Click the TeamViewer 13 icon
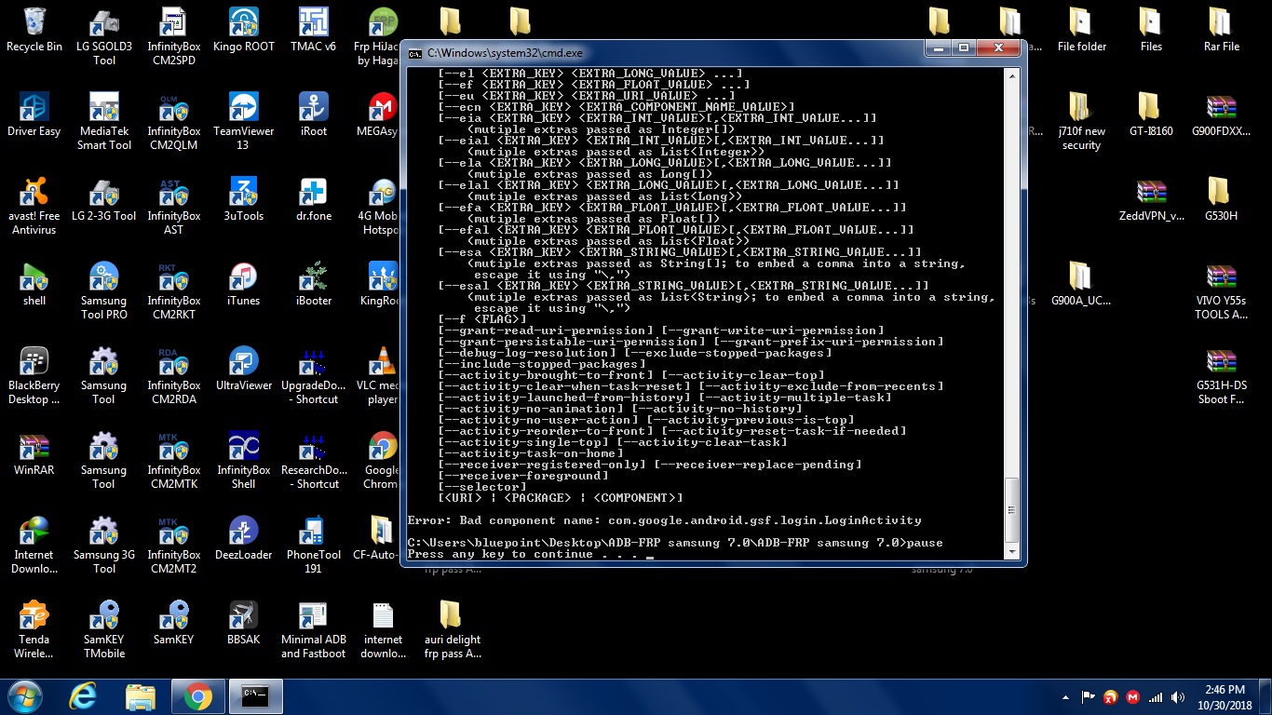The width and height of the screenshot is (1272, 715). coord(244,121)
